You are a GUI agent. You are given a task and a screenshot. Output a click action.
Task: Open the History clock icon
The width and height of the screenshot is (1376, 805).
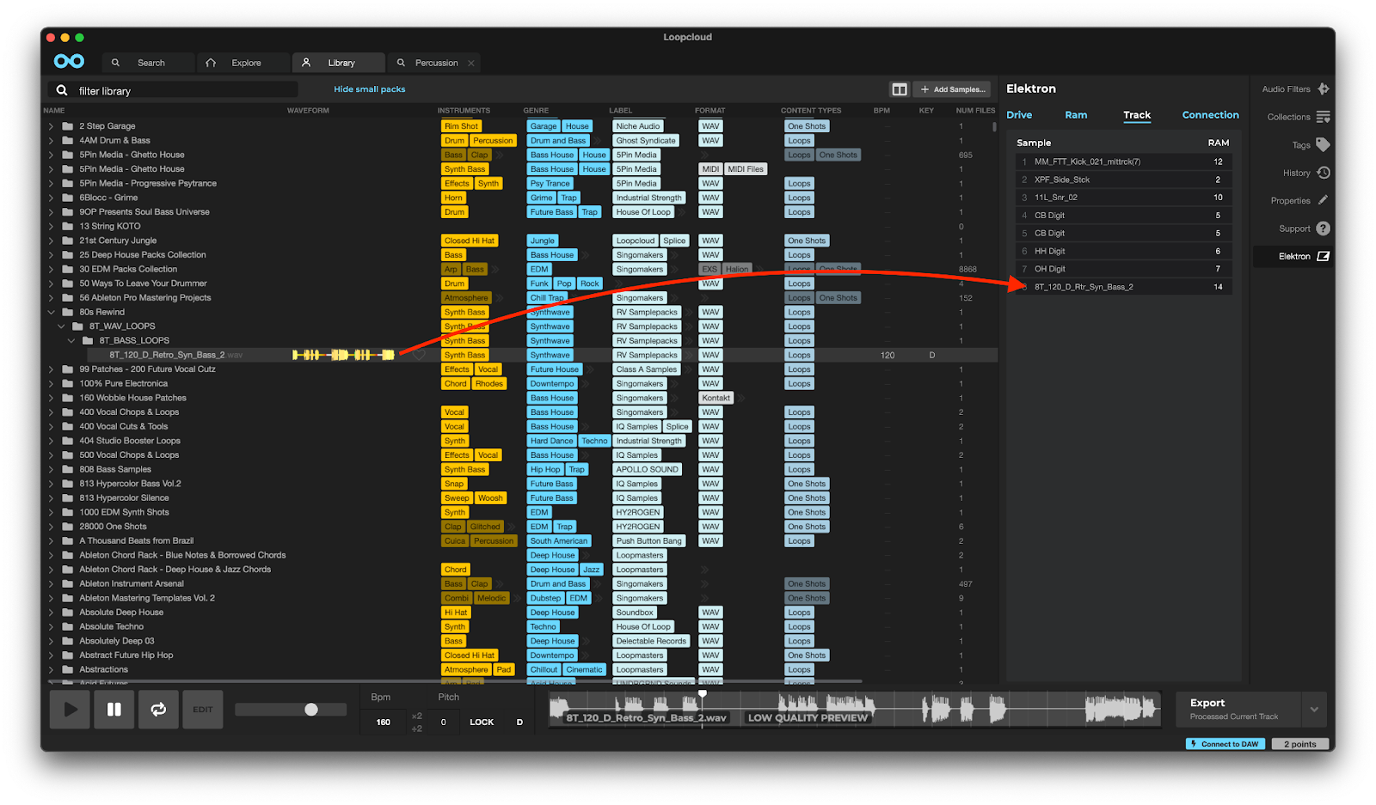click(x=1324, y=173)
